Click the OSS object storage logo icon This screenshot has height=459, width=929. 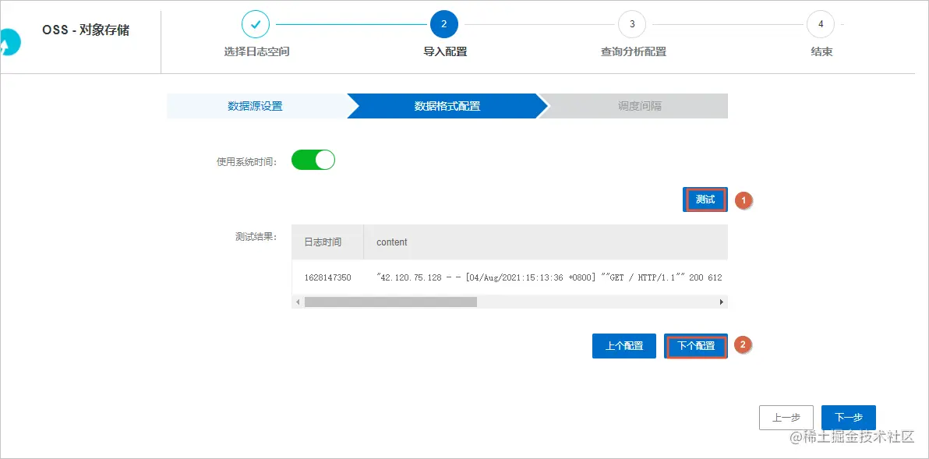11,42
